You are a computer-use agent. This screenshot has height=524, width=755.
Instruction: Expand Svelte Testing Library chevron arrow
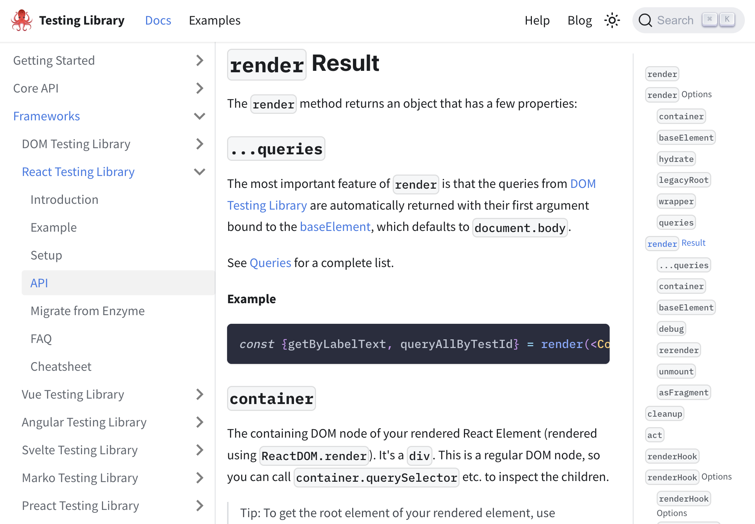[x=199, y=450]
